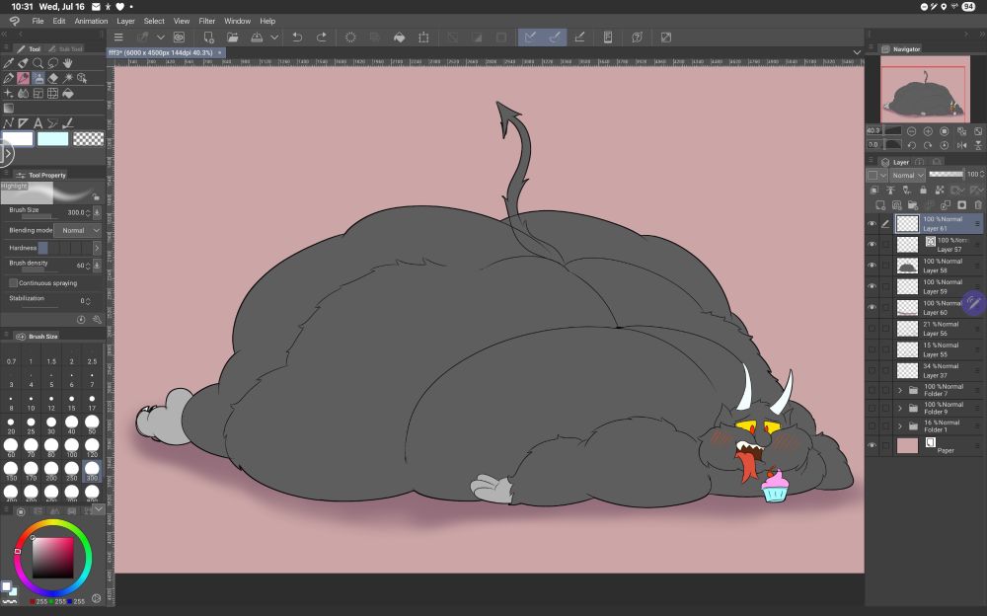Image resolution: width=987 pixels, height=616 pixels.
Task: Open the dropdown arrow beside the Save icon
Action: coord(274,38)
